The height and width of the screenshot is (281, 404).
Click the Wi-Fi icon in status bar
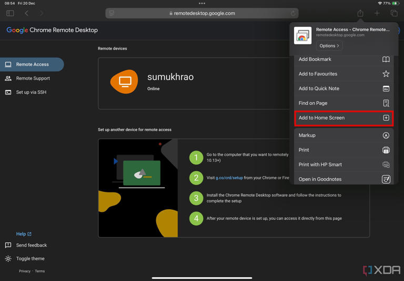tap(380, 3)
